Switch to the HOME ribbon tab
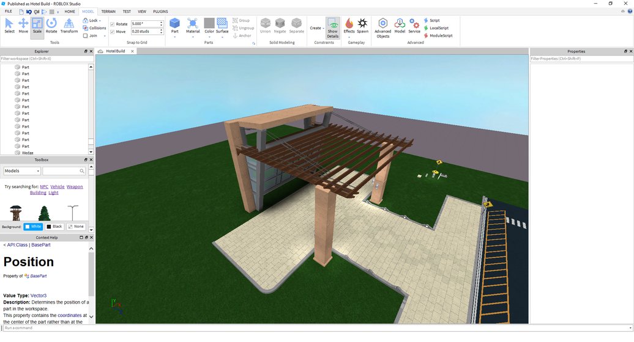 70,11
